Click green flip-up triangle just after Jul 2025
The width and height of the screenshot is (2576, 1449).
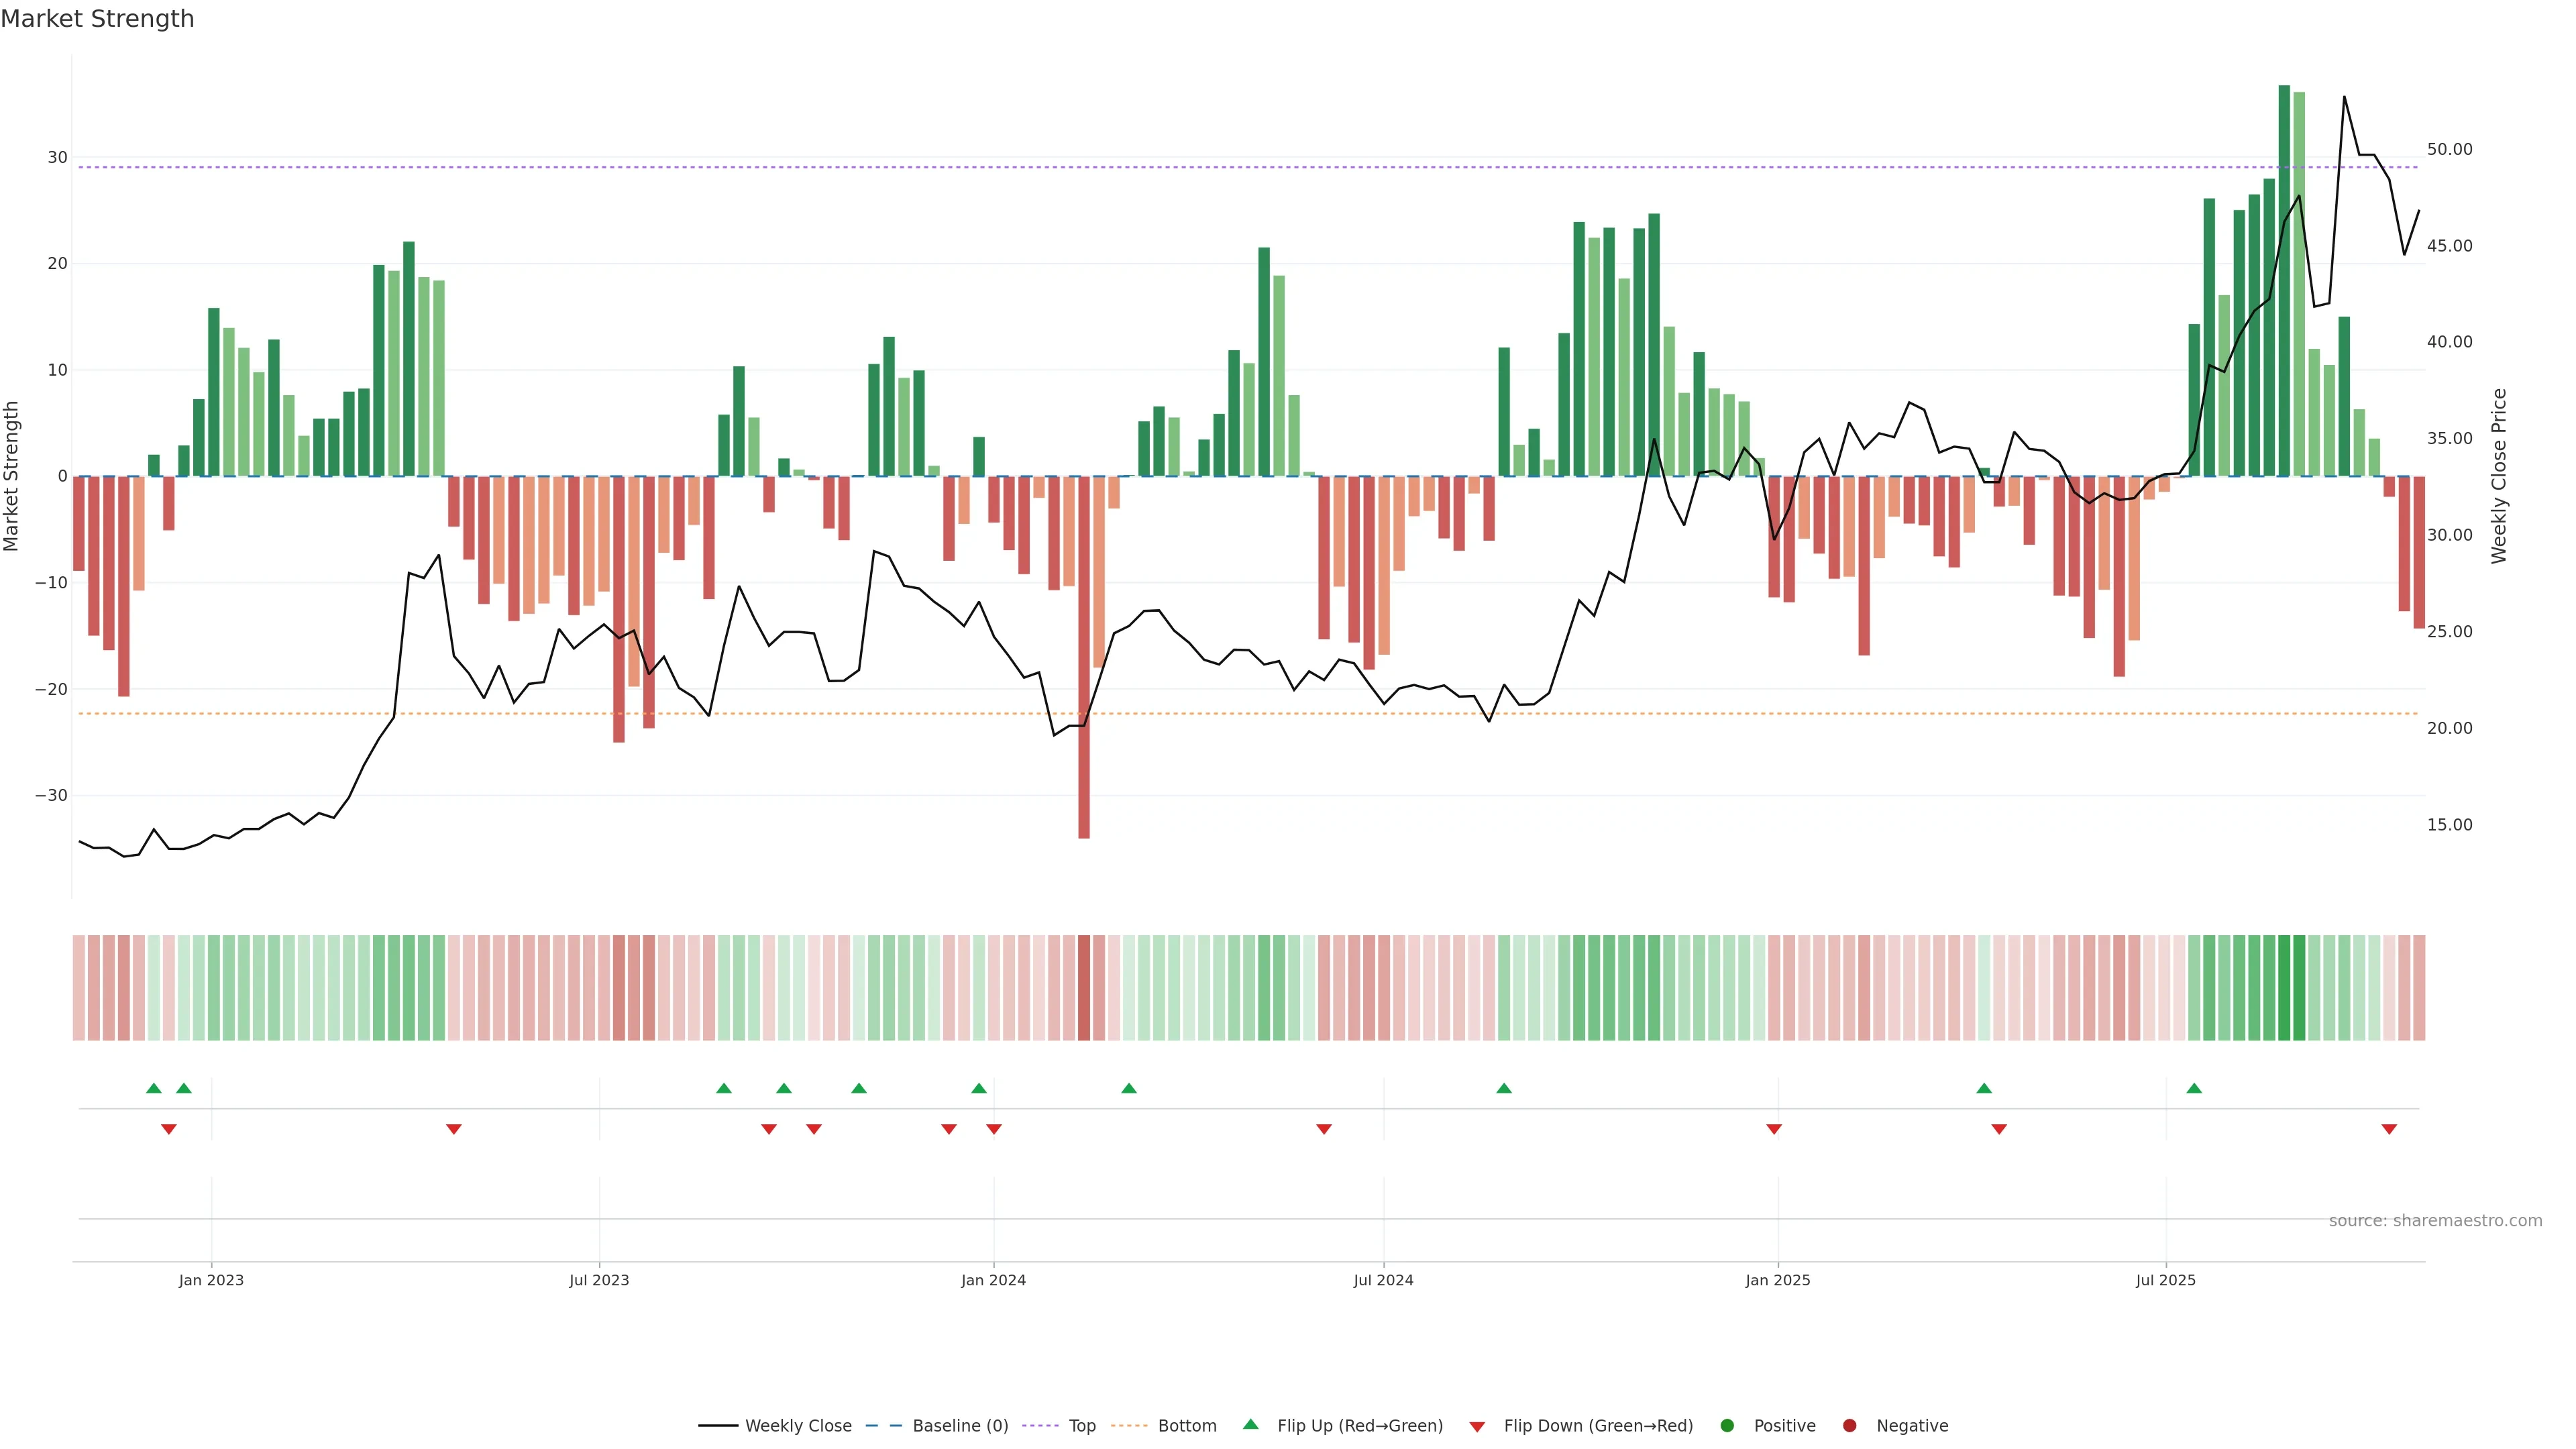(x=2194, y=1088)
